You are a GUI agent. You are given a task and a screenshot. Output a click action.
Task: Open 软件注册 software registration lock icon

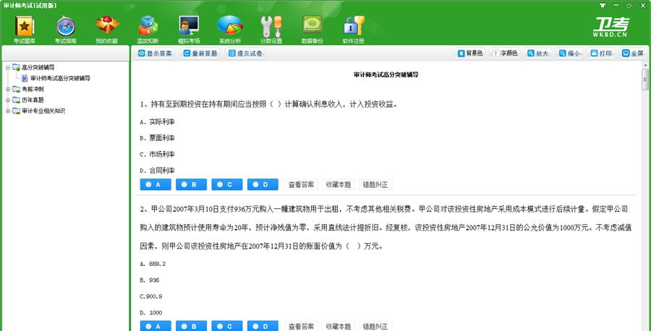tap(353, 30)
